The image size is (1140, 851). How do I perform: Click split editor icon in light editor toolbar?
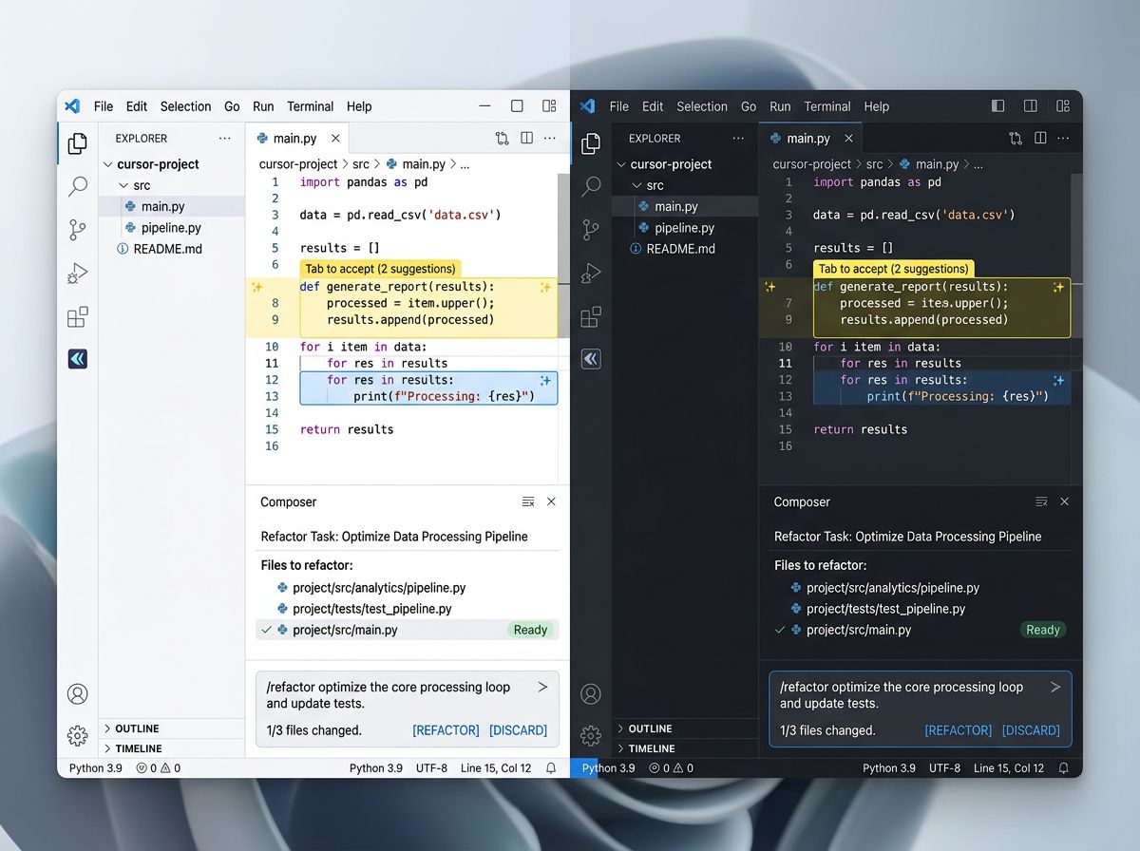[x=526, y=139]
